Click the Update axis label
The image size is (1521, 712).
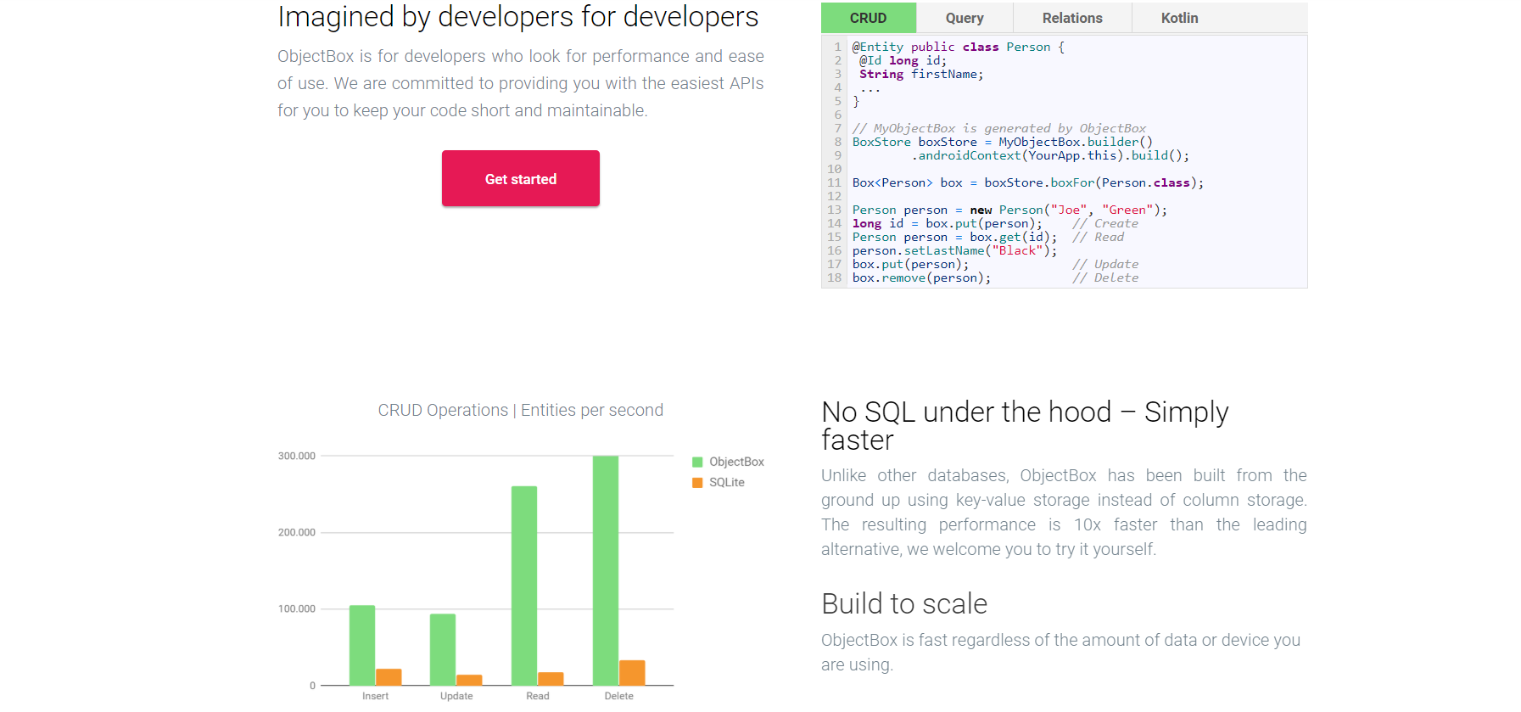(x=456, y=696)
